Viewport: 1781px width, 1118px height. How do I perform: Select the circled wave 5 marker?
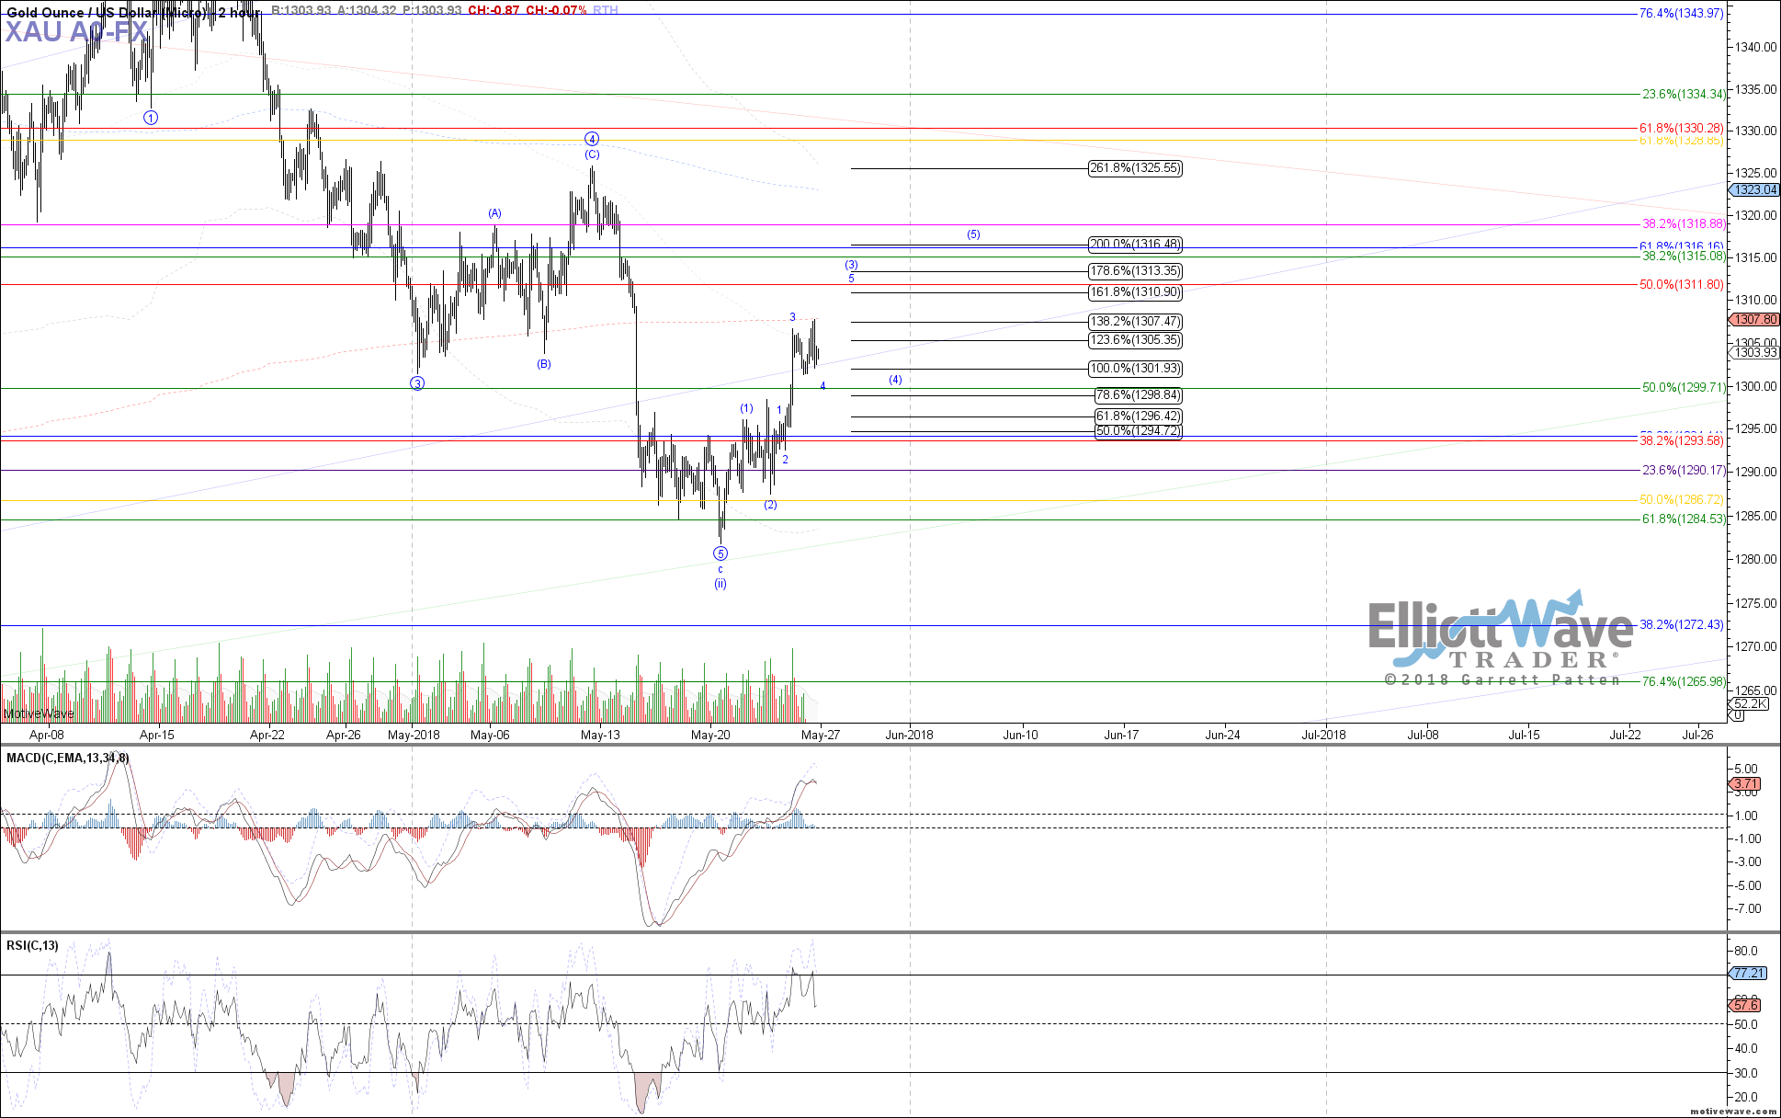click(720, 553)
